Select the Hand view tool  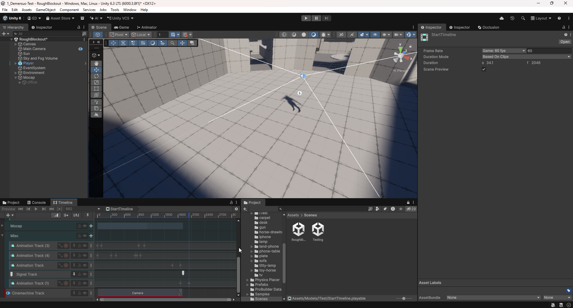[x=96, y=64]
